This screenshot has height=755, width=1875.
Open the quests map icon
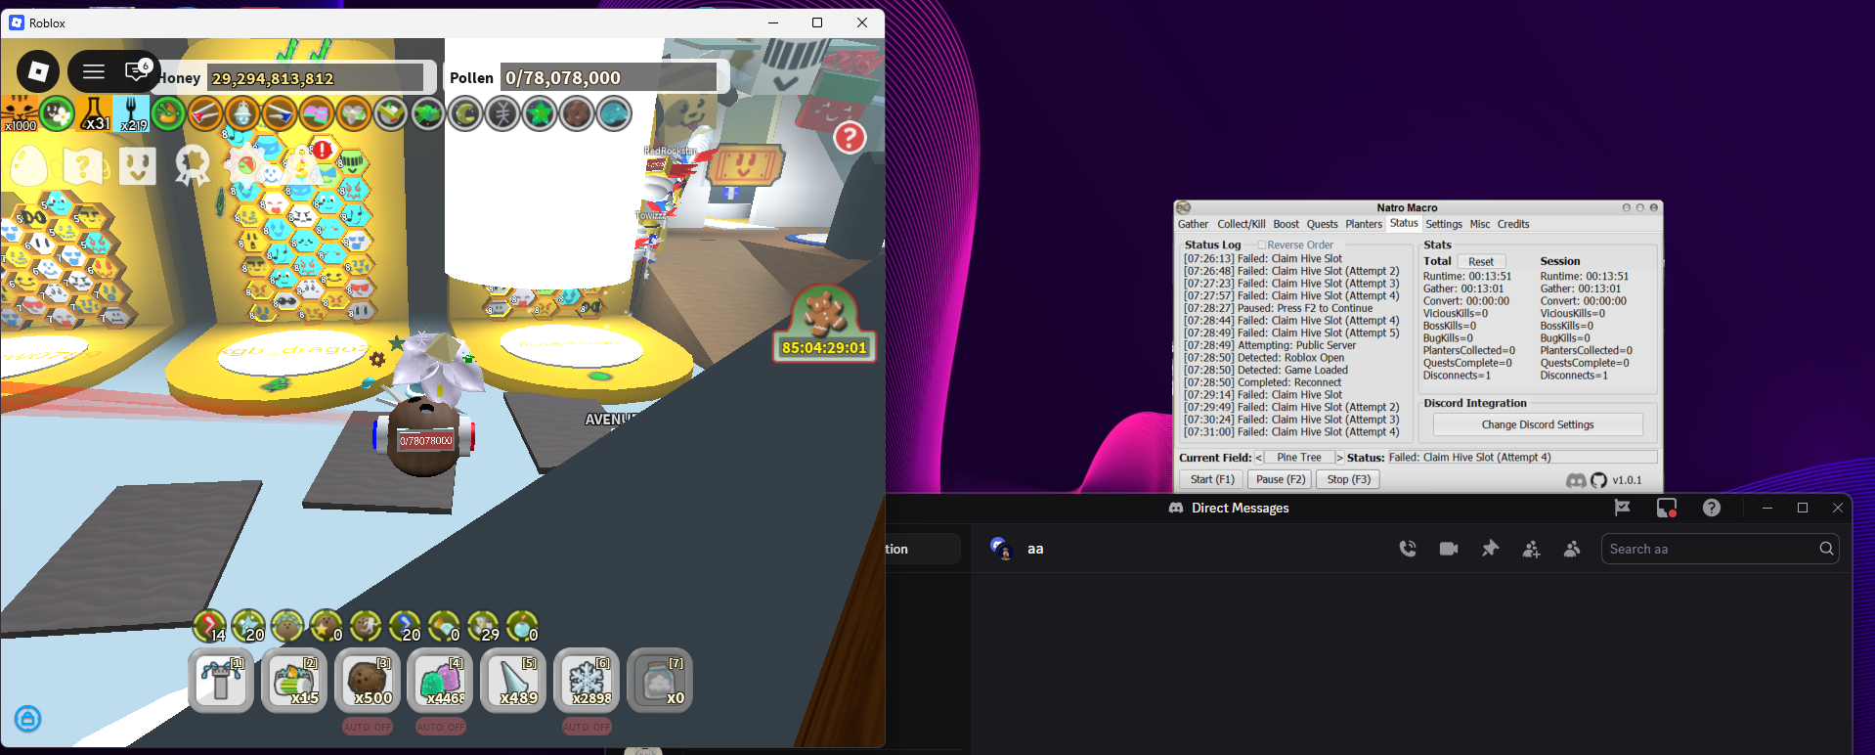coord(83,166)
